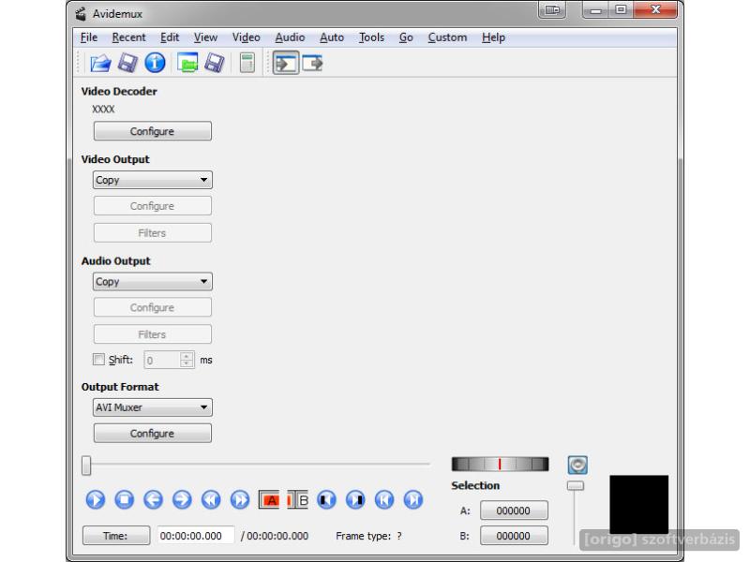Open a video file with the folder icon
Viewport: 750px width, 562px height.
point(100,63)
